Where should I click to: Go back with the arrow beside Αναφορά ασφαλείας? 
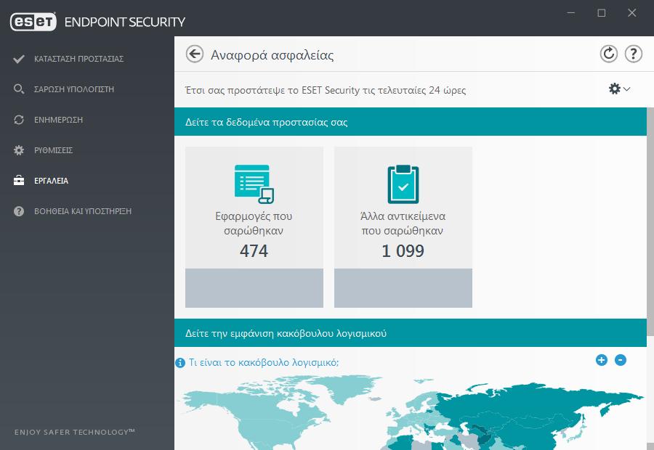[194, 54]
